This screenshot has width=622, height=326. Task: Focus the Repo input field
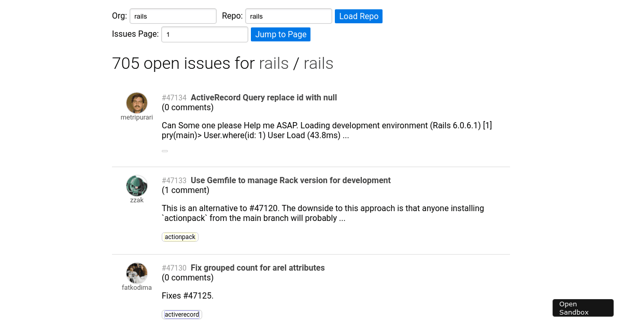pyautogui.click(x=288, y=16)
